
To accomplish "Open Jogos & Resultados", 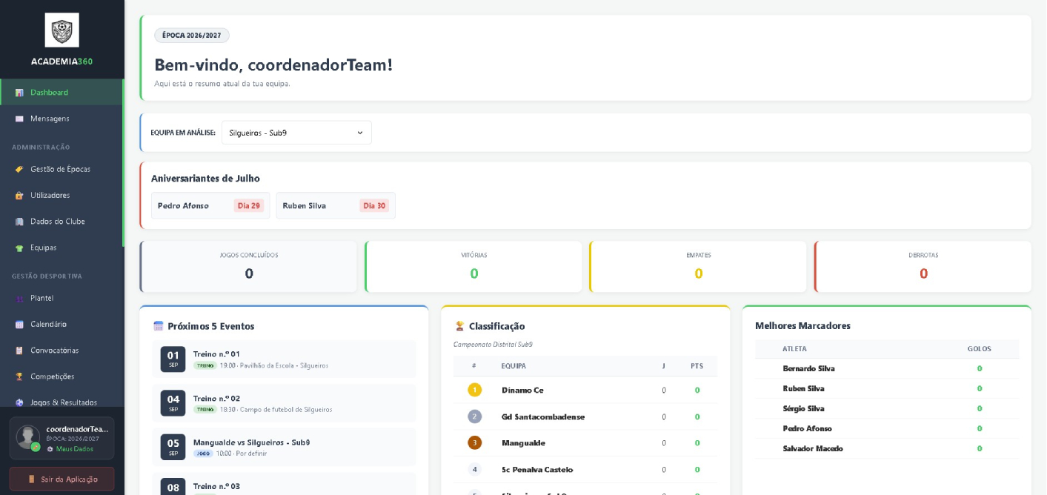I will (x=62, y=402).
